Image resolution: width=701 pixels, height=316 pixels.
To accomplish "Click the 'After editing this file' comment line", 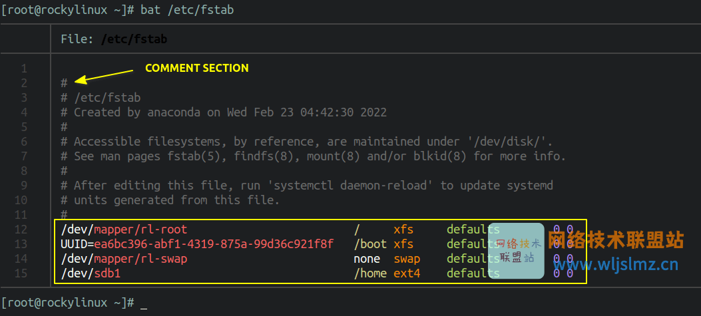I will (x=307, y=186).
